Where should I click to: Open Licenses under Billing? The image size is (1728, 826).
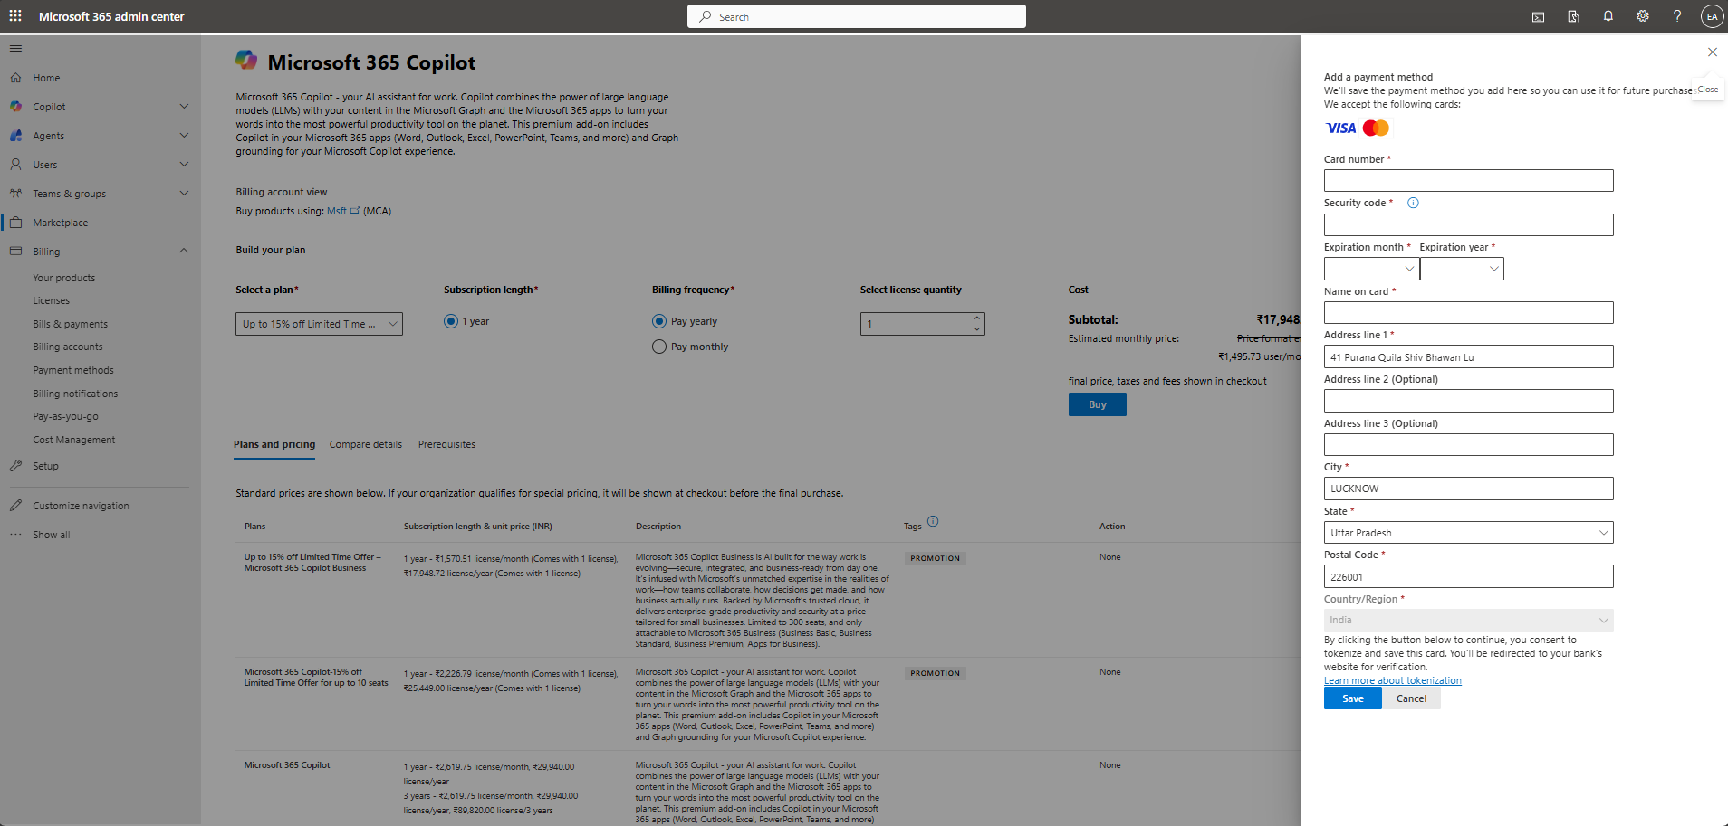51,300
